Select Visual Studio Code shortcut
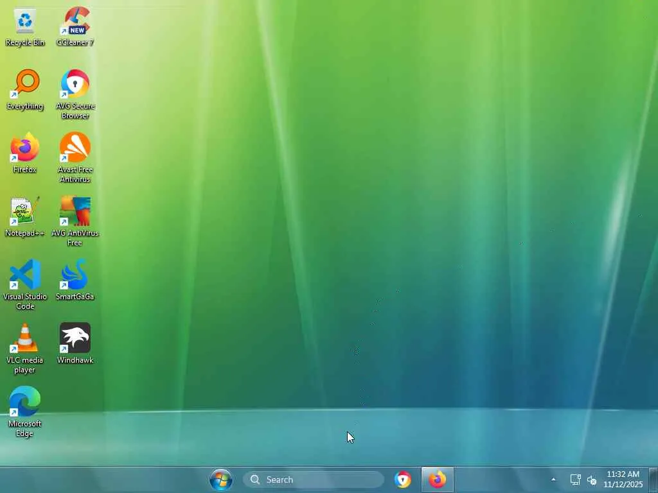The width and height of the screenshot is (658, 493). point(25,284)
